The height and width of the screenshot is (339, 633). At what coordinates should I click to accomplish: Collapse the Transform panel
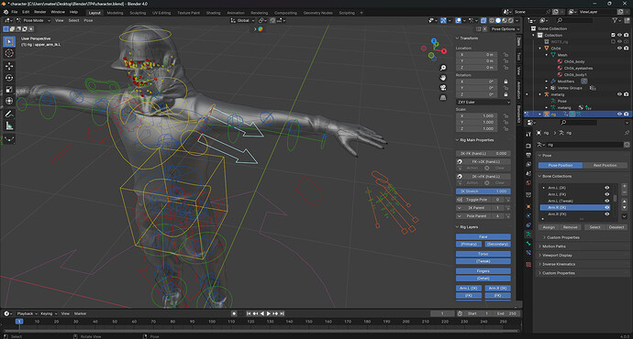[x=467, y=38]
